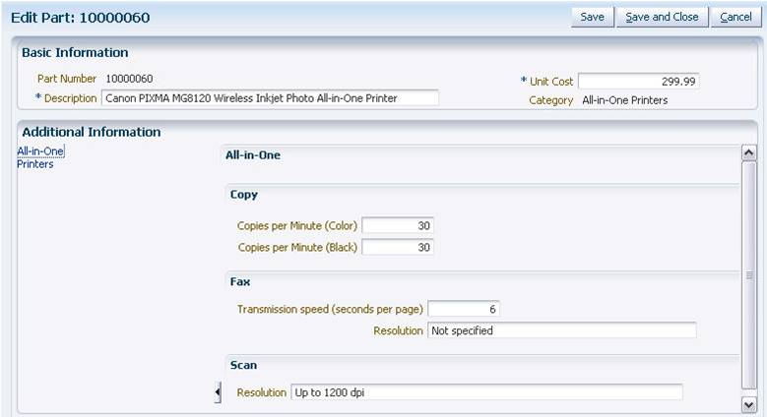Click Transmission speed (seconds per page) label
This screenshot has width=767, height=417.
tap(330, 310)
